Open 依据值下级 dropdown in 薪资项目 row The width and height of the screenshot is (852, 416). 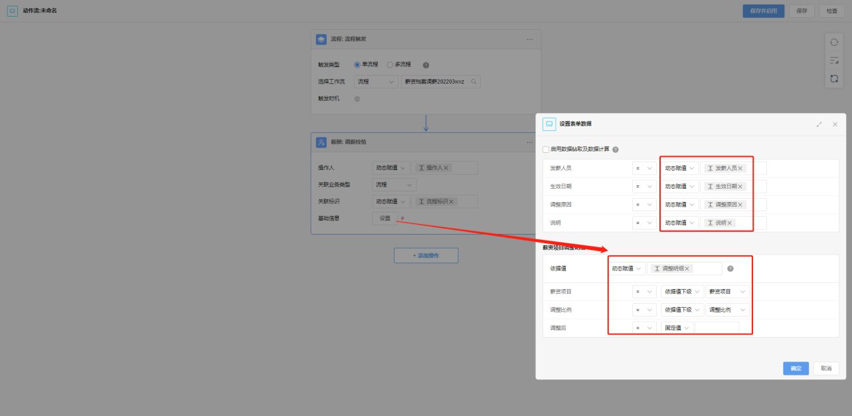[x=683, y=291]
